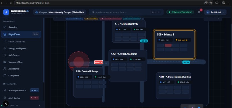
Task: Select the CAB Central Academic building card
Action: [128, 66]
